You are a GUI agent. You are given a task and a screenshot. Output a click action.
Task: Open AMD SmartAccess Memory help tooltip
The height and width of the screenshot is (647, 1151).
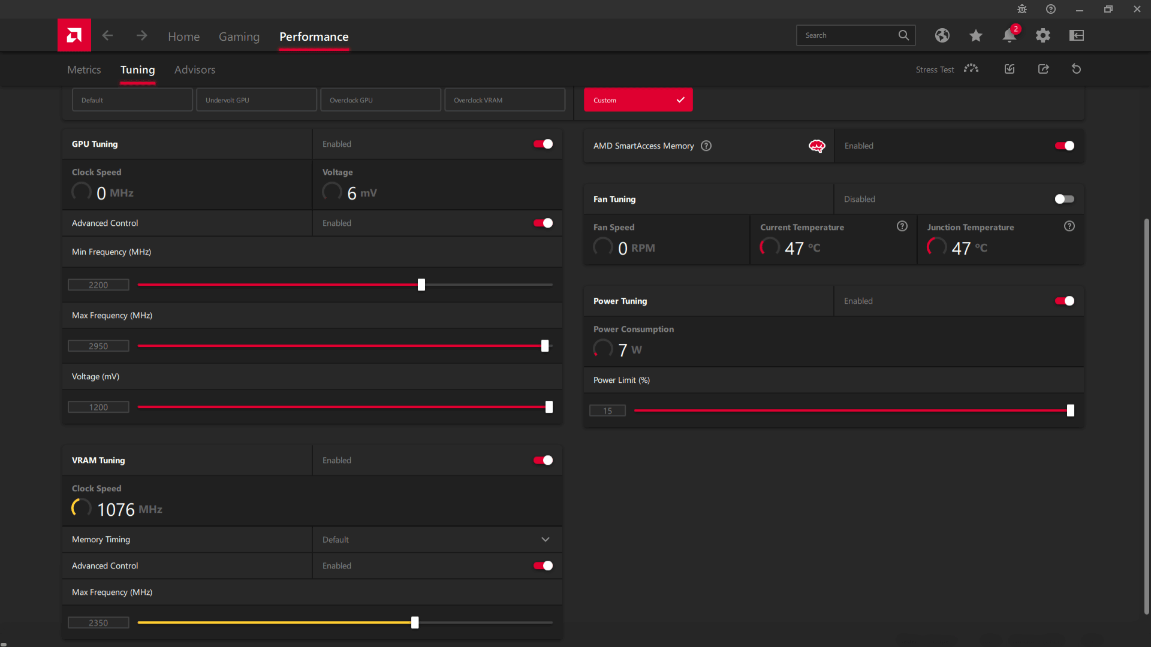coord(706,146)
